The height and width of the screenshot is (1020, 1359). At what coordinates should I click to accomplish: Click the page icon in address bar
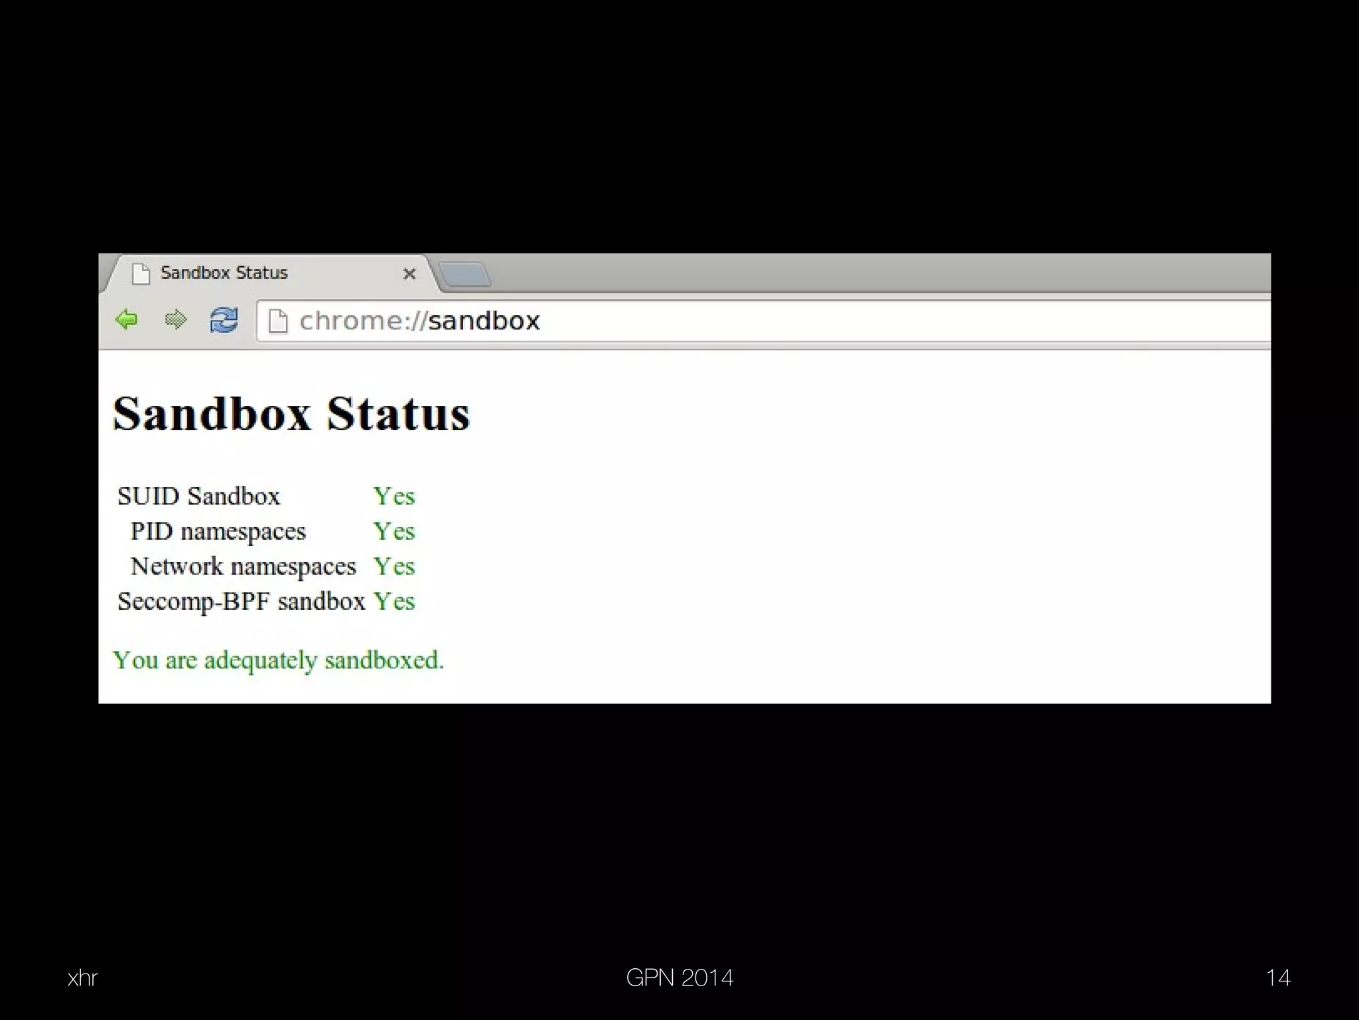click(278, 321)
